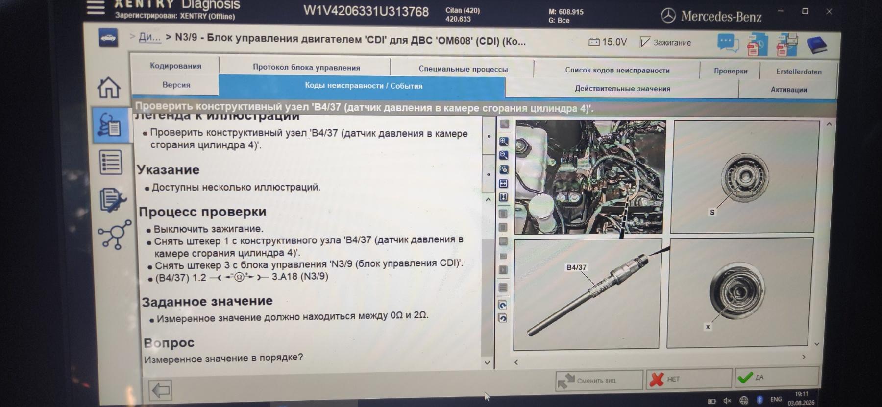Toggle the Зажигание checkbox
882x407 pixels.
point(645,42)
